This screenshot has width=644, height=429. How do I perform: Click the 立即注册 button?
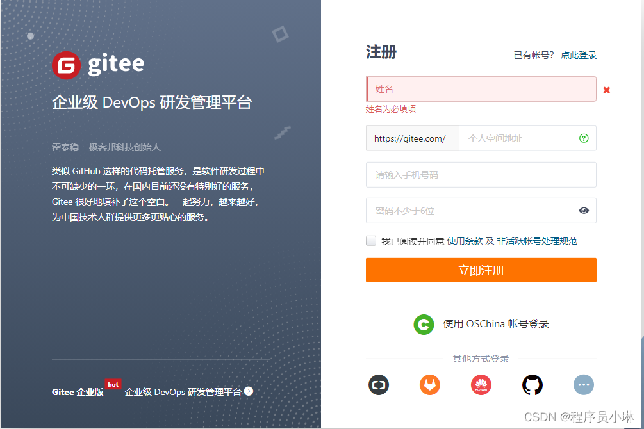tap(481, 270)
